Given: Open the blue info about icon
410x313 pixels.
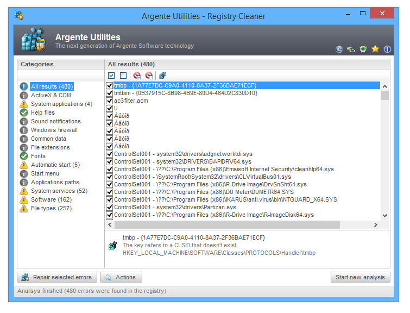Looking at the screenshot, I should click(x=387, y=49).
